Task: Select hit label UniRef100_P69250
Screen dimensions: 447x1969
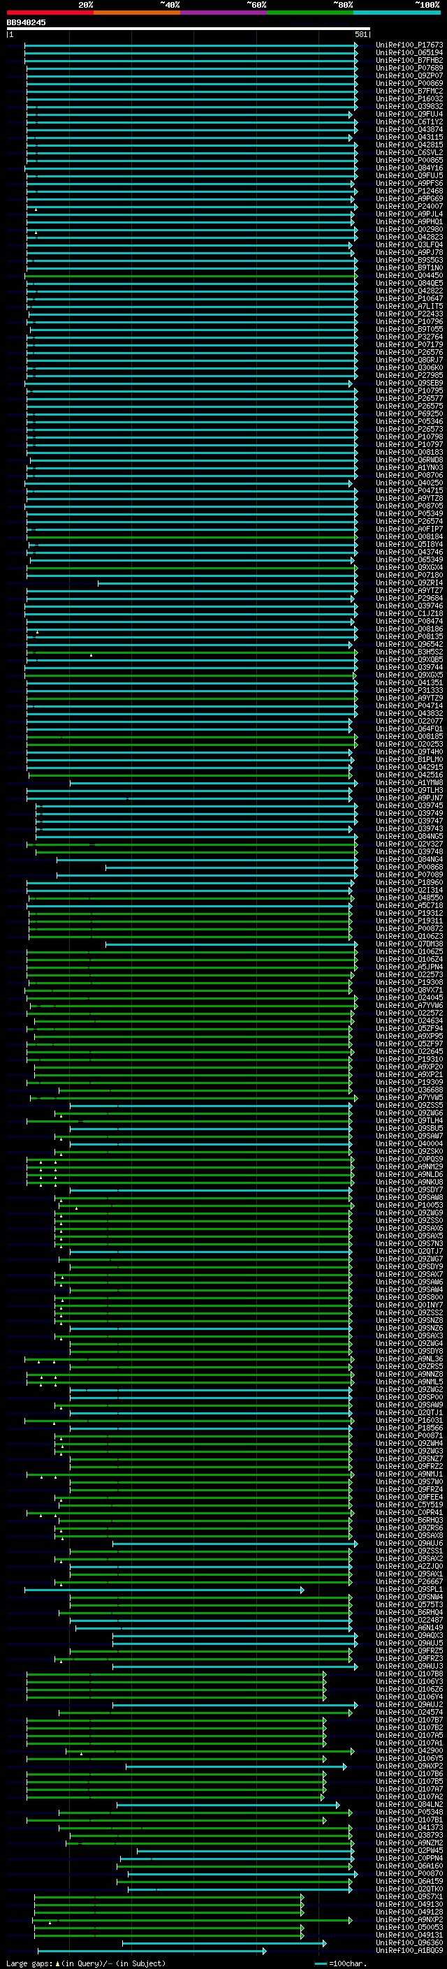Action: pos(409,413)
